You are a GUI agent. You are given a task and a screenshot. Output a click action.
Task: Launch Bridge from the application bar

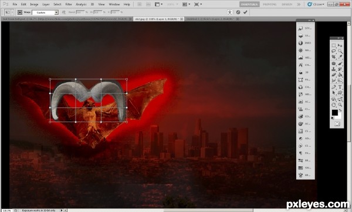(x=140, y=4)
